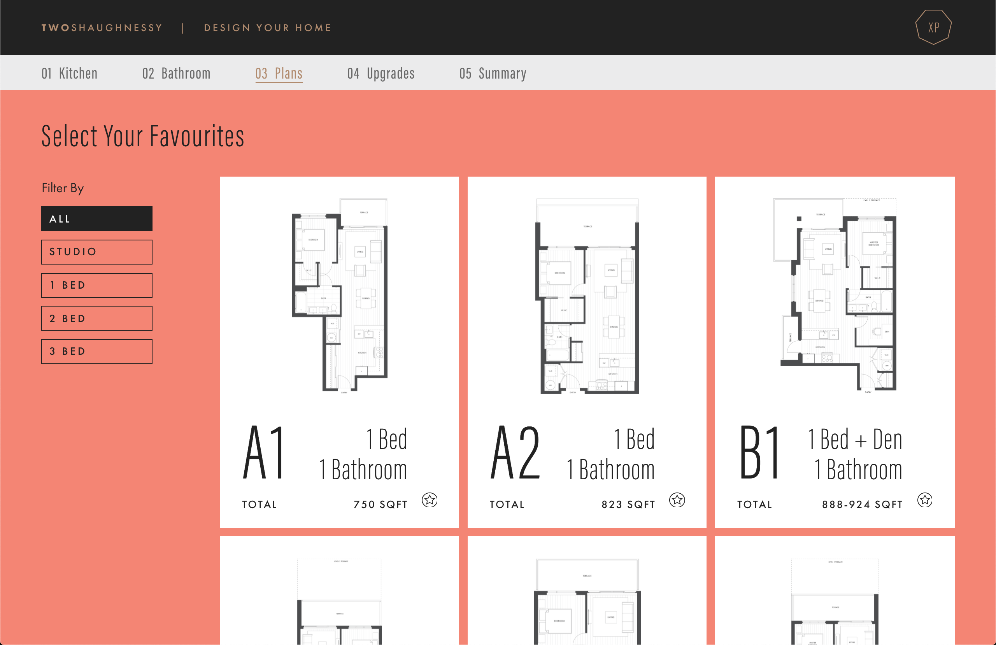Click the 888-924 SQFT value
This screenshot has width=996, height=645.
862,504
